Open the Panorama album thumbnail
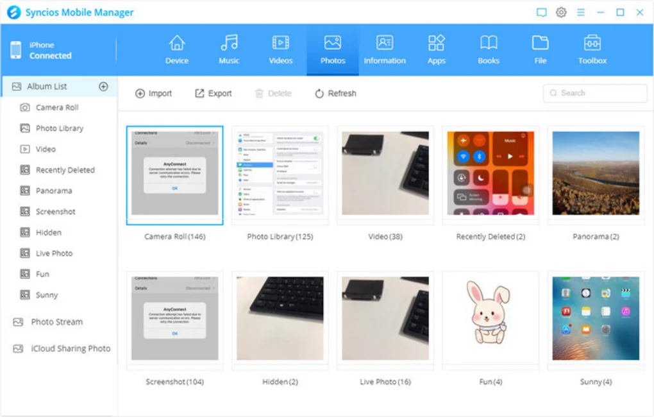The width and height of the screenshot is (654, 417). coord(596,175)
